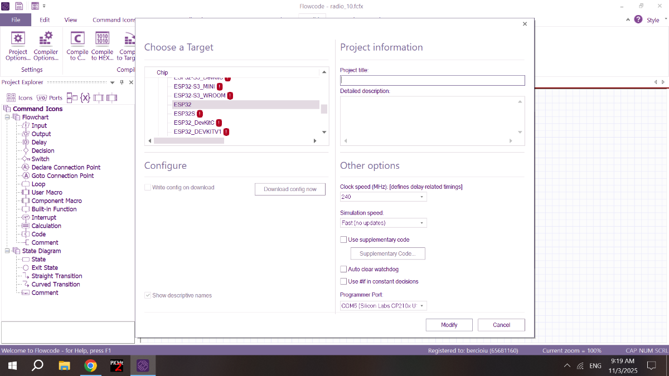This screenshot has height=376, width=669.
Task: Click Compile to HEX icon
Action: pos(102,46)
